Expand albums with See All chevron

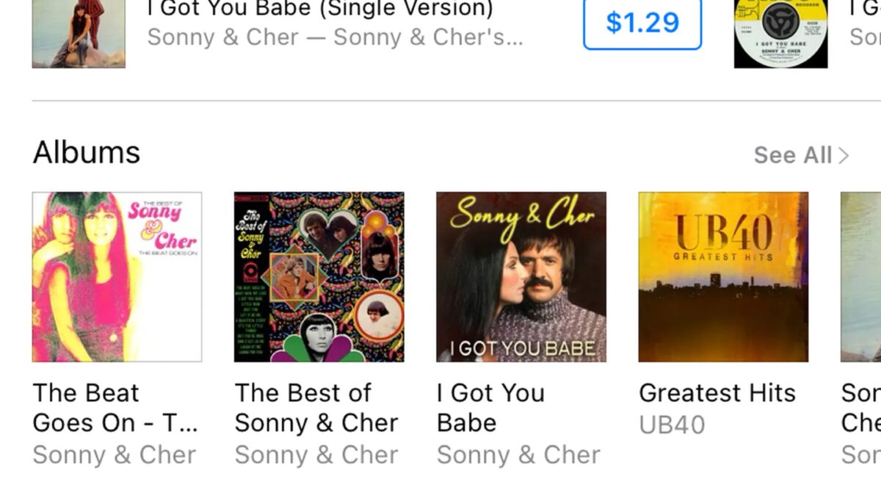pyautogui.click(x=844, y=156)
